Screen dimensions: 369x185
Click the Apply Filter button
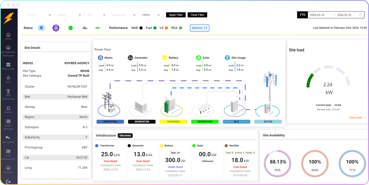176,15
